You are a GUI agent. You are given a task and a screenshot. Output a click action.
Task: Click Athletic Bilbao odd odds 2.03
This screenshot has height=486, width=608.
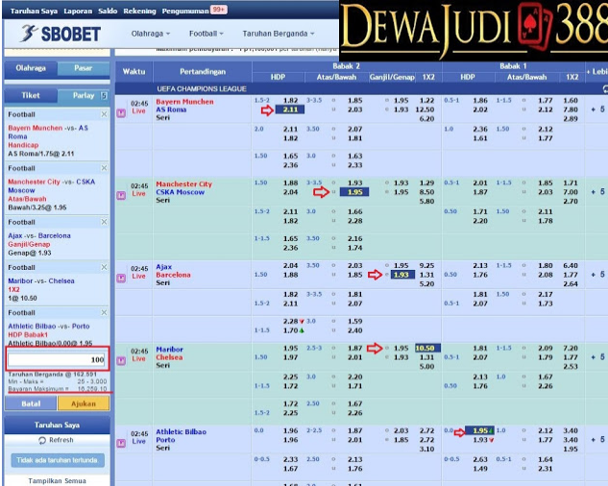point(401,430)
